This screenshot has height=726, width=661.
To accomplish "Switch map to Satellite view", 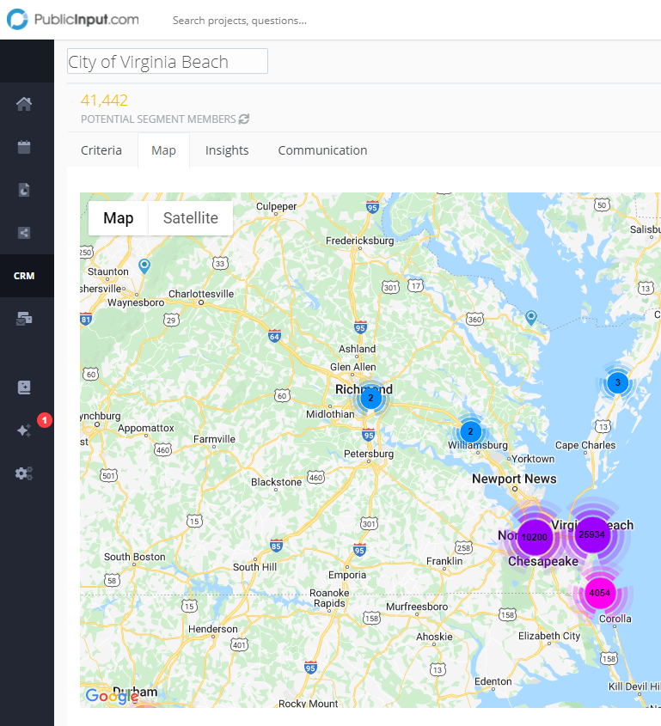I will pyautogui.click(x=191, y=218).
